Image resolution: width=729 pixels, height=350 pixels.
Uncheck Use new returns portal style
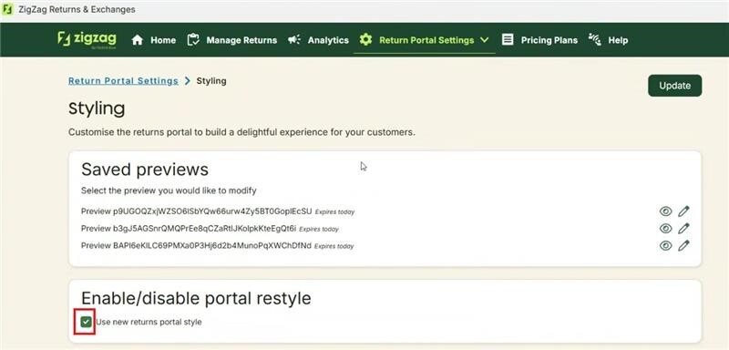coord(86,322)
